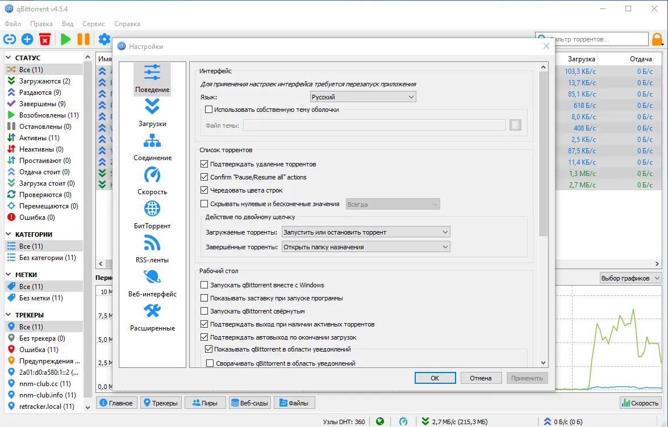Open the Выбор графиков dropdown
The width and height of the screenshot is (668, 427).
coord(630,278)
